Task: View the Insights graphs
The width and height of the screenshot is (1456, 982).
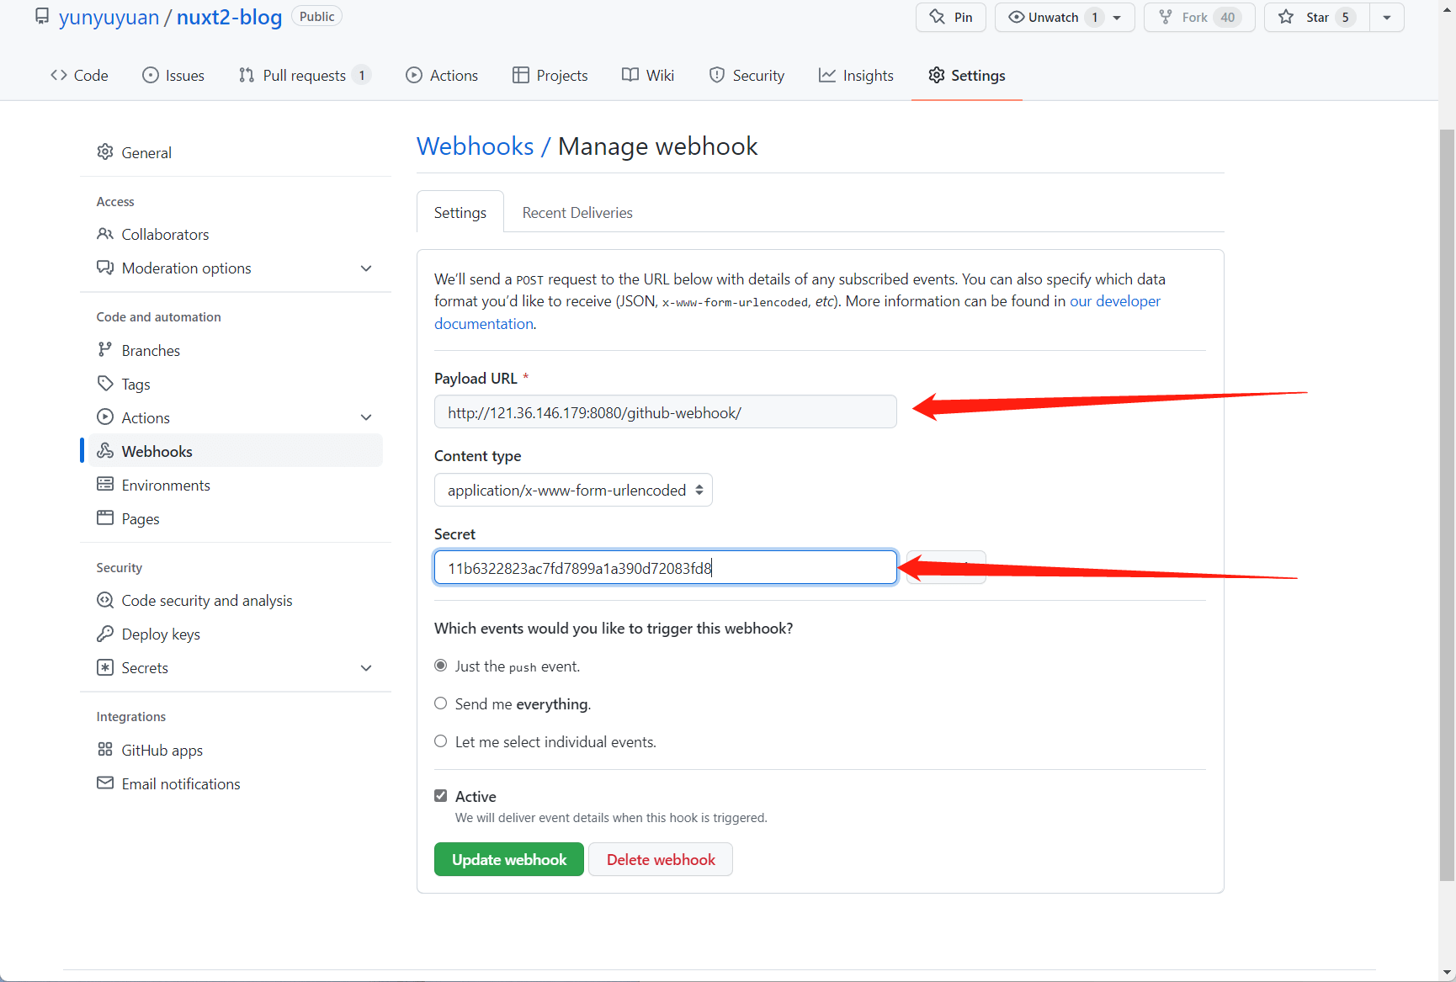Action: pyautogui.click(x=856, y=75)
